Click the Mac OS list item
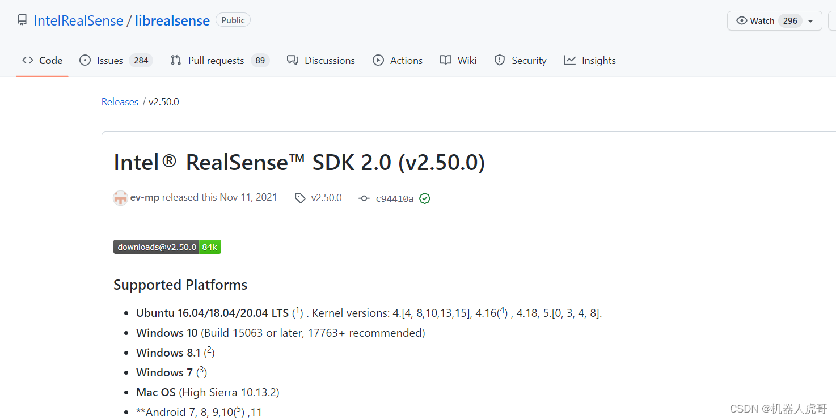836x420 pixels. tap(208, 392)
